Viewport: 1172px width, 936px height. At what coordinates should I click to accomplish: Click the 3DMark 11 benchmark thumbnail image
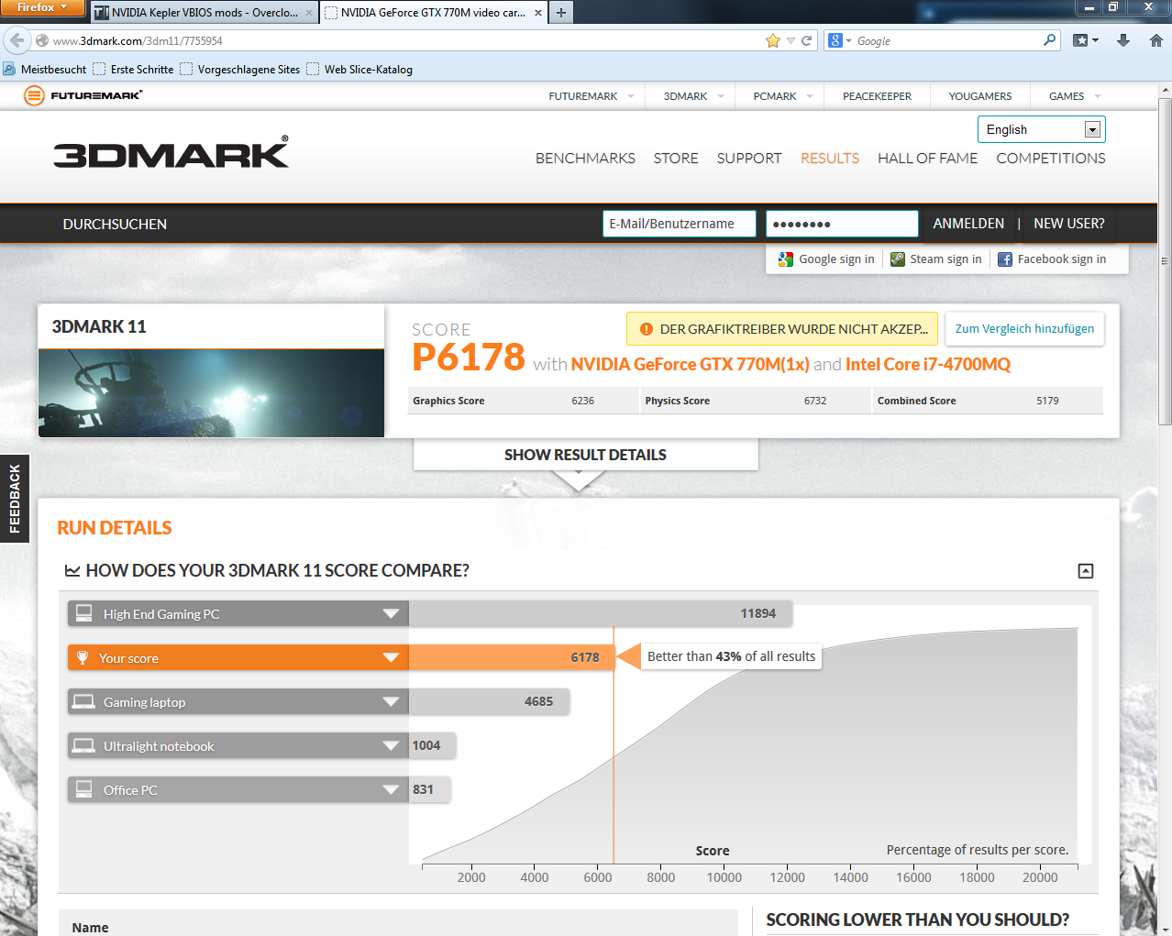pyautogui.click(x=211, y=393)
